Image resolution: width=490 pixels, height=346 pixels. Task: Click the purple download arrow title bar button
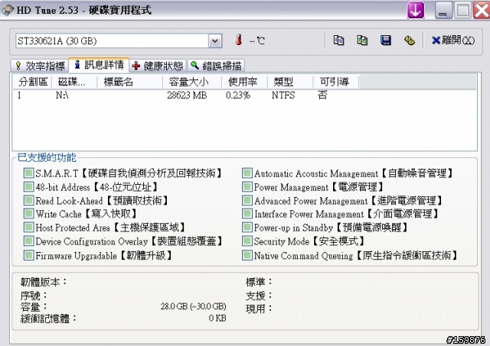(416, 10)
